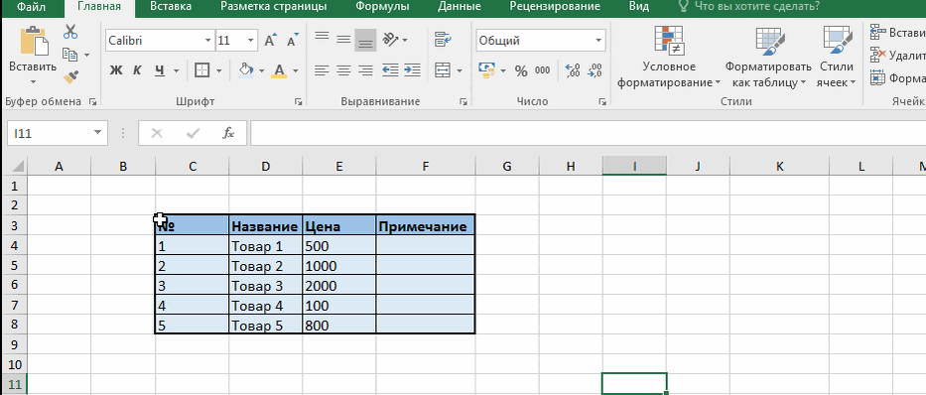Open Буфер обмена dialog launcher

point(92,102)
